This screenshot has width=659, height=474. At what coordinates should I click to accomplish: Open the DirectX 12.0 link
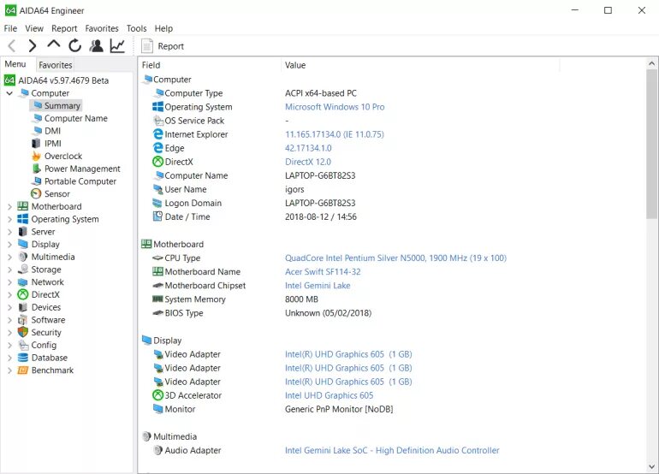coord(308,162)
